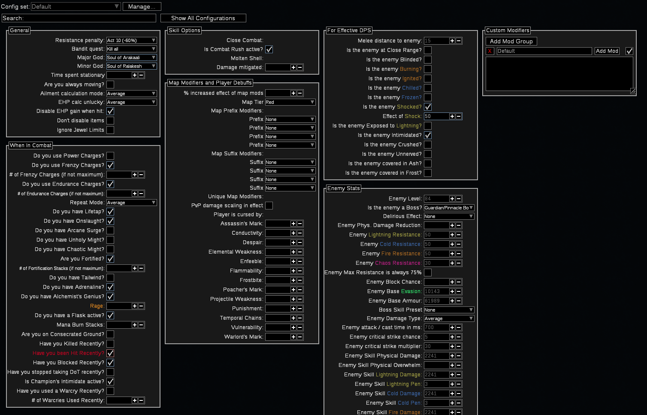Open first map Prefix None dropdown
647x415 pixels.
point(290,119)
